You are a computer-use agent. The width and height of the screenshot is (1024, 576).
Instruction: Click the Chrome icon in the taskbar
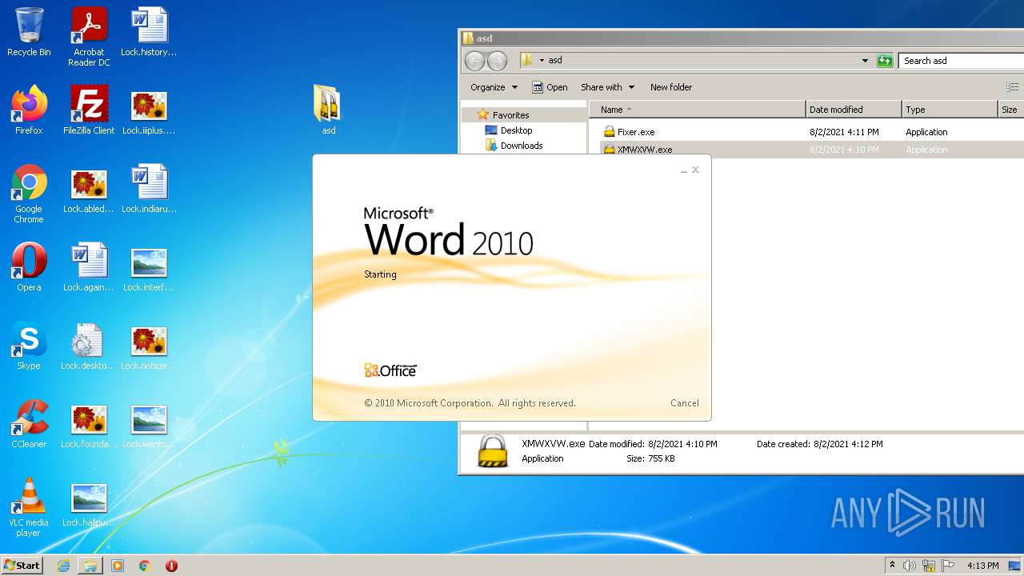tap(145, 566)
